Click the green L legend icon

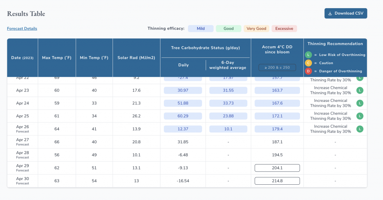309,55
